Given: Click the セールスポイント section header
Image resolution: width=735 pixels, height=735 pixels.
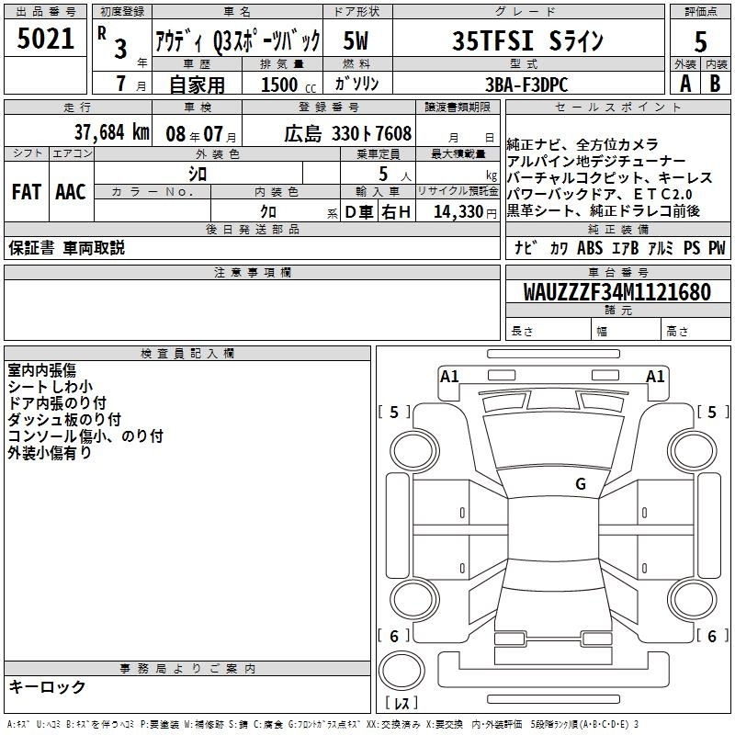Looking at the screenshot, I should (617, 107).
